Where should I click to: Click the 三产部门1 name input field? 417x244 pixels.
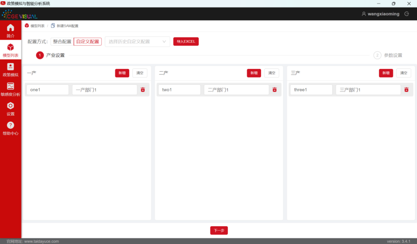[368, 90]
